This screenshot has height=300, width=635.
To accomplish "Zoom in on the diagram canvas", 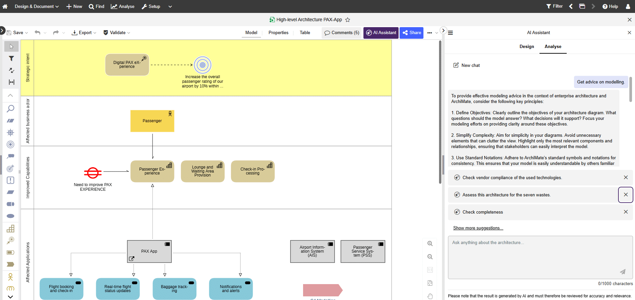I will point(430,243).
